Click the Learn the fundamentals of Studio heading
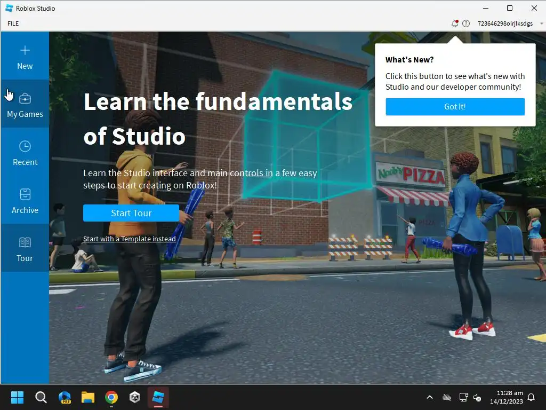Image resolution: width=546 pixels, height=410 pixels. coord(218,119)
